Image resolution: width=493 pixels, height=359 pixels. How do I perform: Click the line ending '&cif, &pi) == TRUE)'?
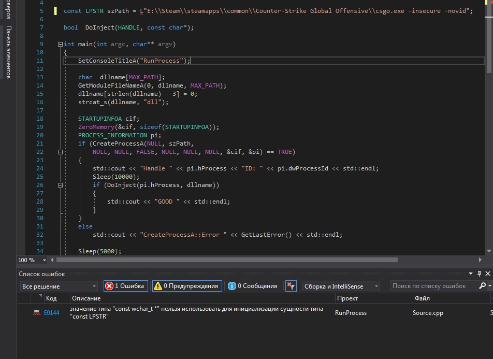point(194,152)
